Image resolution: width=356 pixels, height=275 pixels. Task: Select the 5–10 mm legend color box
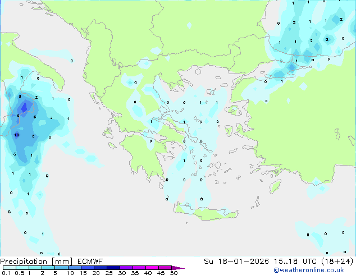(x=61, y=268)
